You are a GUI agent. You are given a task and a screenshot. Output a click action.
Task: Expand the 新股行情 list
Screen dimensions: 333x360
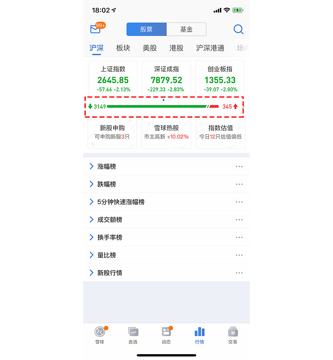pos(91,273)
